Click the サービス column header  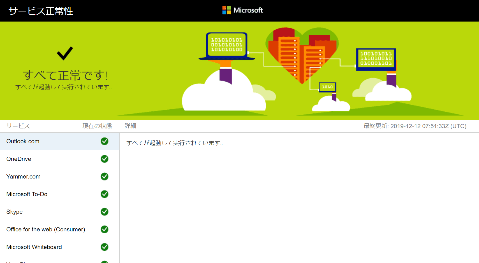pyautogui.click(x=18, y=126)
